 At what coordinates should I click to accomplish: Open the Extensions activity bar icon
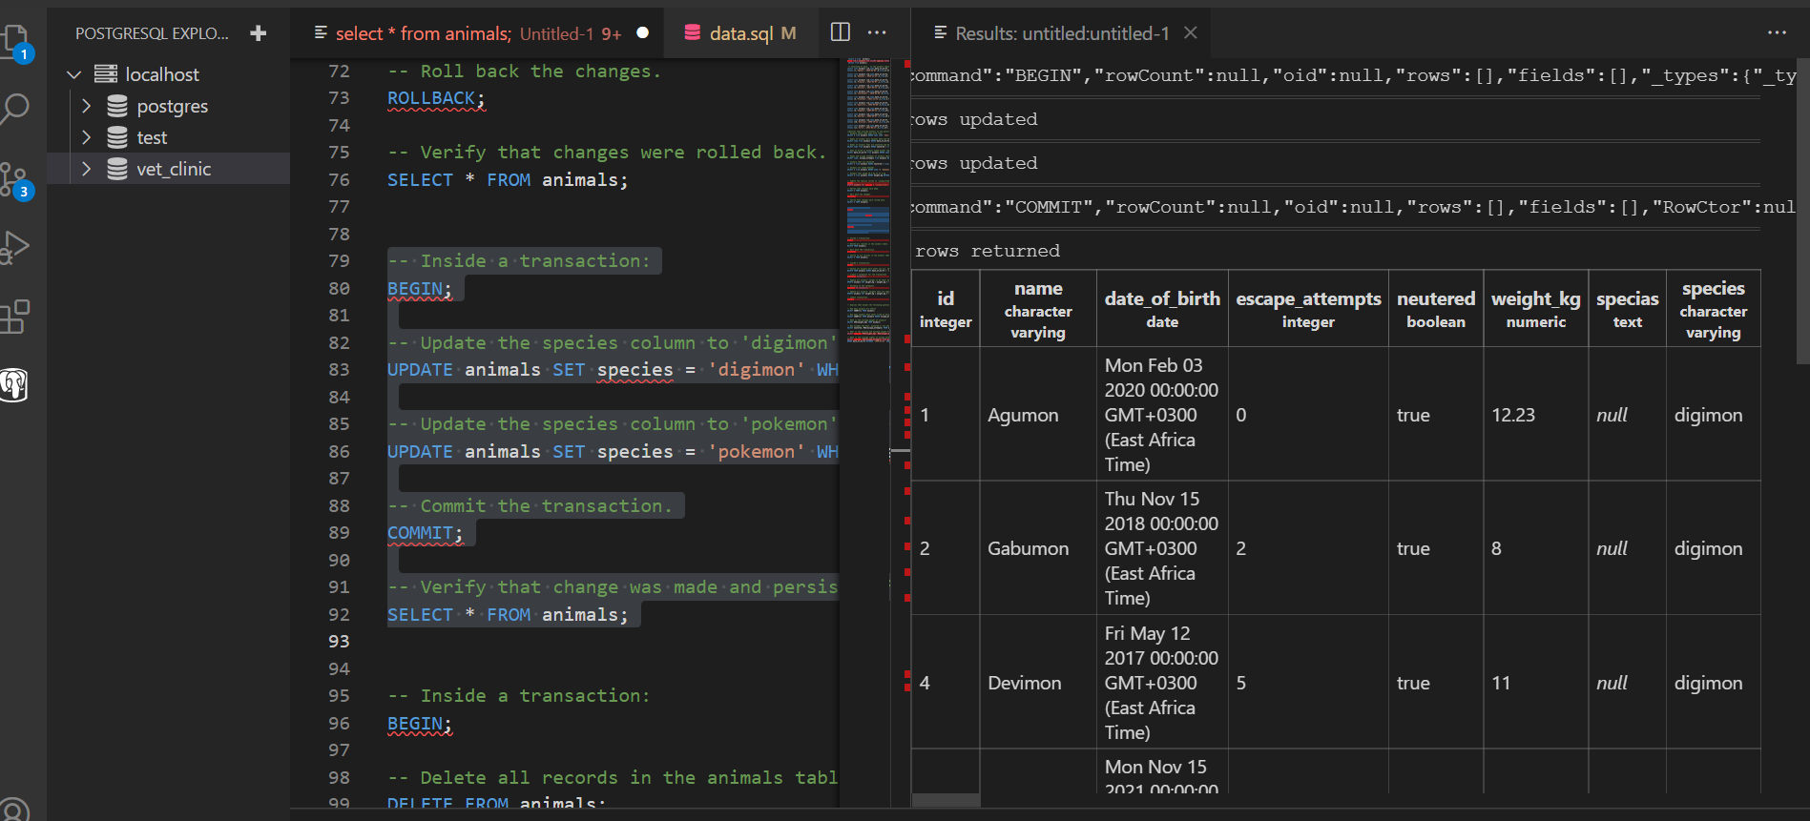tap(15, 317)
